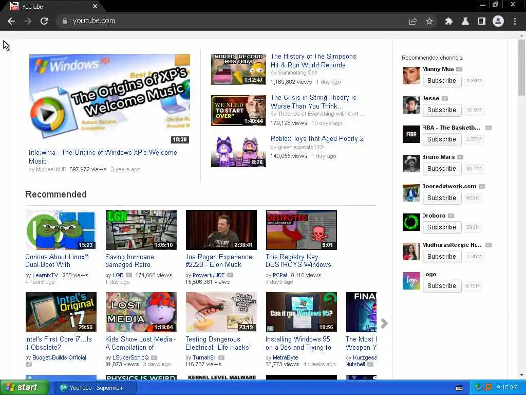
Task: Go back using the browser back arrow
Action: pyautogui.click(x=11, y=21)
